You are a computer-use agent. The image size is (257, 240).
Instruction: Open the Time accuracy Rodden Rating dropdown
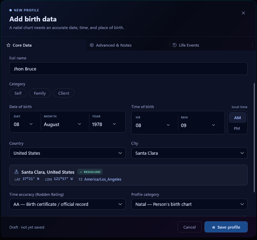tap(67, 204)
